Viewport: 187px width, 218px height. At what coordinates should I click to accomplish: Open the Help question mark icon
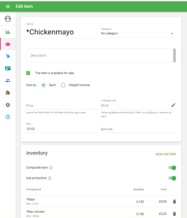(8, 117)
